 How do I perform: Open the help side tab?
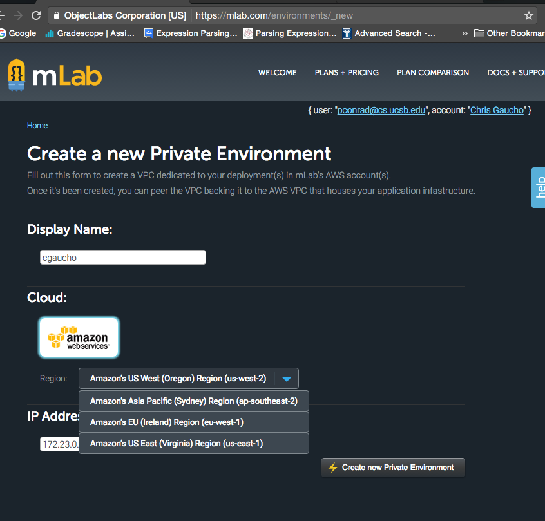539,187
